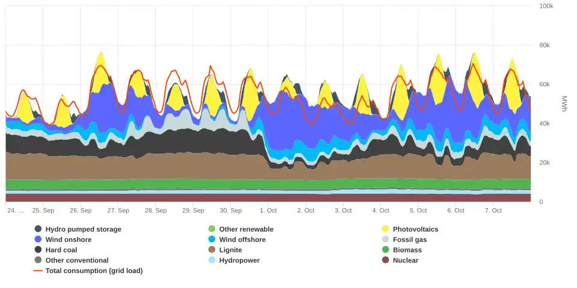Click the Hydro pumped storage legend dot
The height and width of the screenshot is (288, 577).
coord(38,229)
